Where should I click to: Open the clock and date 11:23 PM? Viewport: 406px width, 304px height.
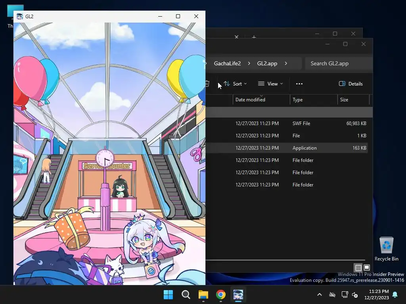[x=377, y=294]
